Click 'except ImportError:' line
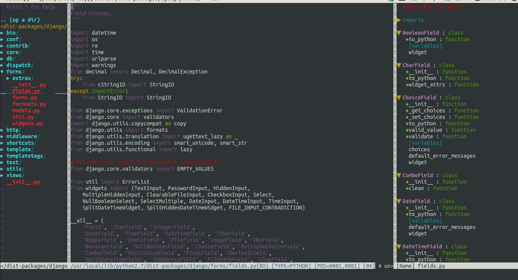The height and width of the screenshot is (280, 518). [99, 91]
